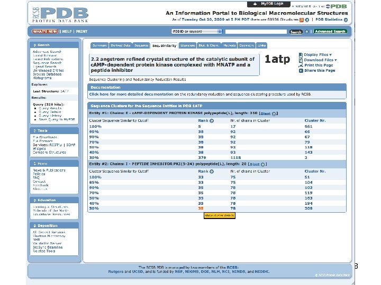Open Browse Database in the sidebar
This screenshot has height=285, width=381.
point(47,74)
